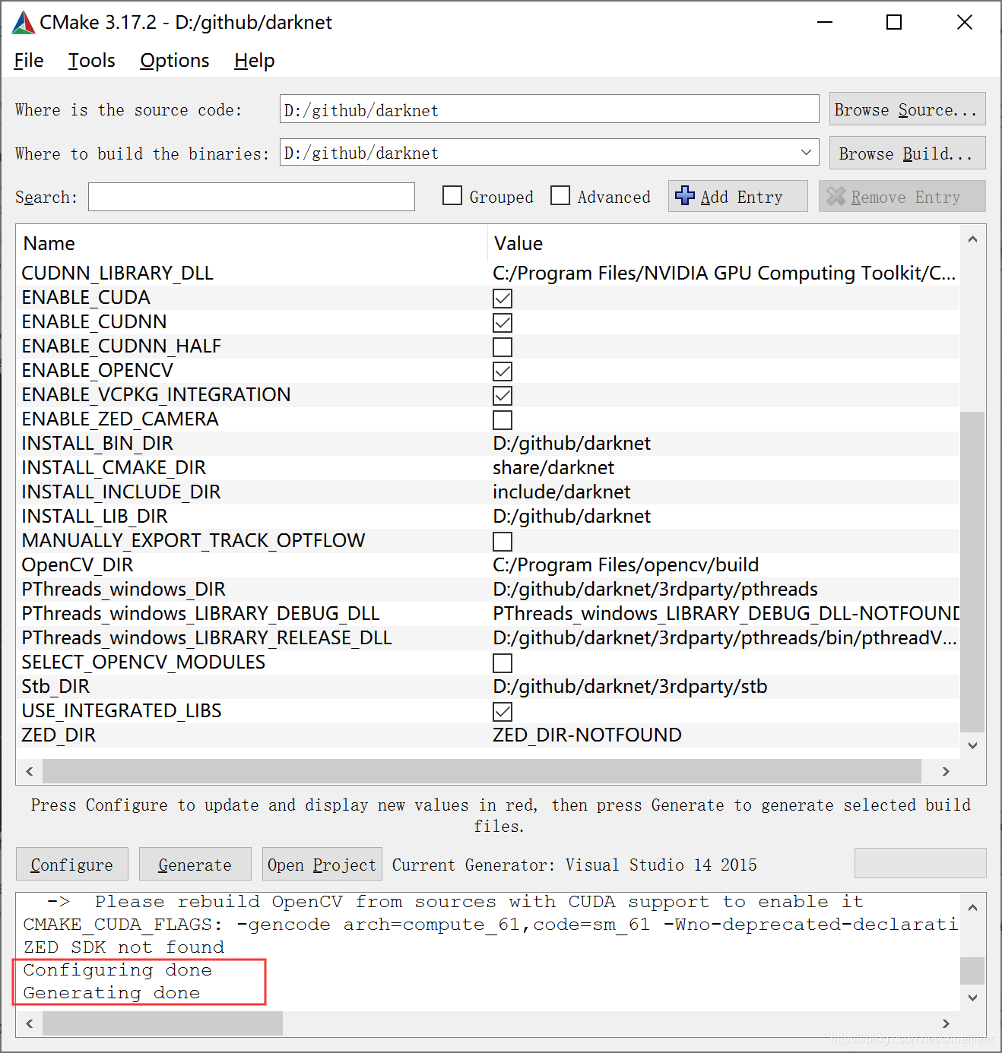1002x1053 pixels.
Task: Toggle the Advanced checkbox
Action: point(560,196)
